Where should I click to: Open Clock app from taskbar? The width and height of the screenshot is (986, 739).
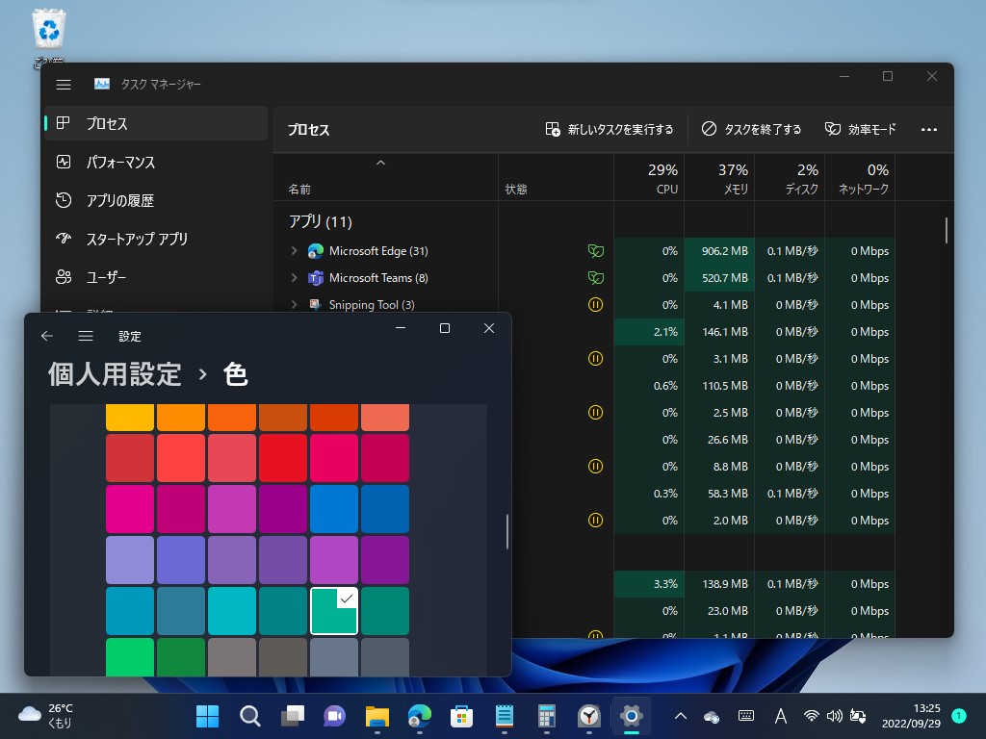[588, 716]
